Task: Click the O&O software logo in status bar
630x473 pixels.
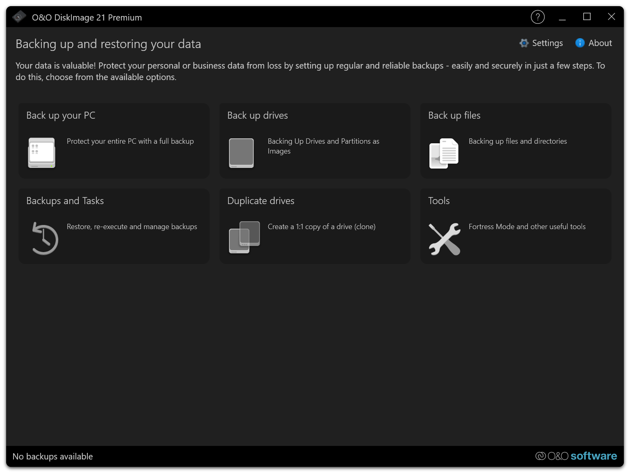Action: pos(576,456)
